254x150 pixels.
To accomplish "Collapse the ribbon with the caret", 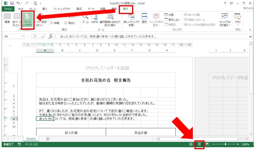I will coord(250,30).
